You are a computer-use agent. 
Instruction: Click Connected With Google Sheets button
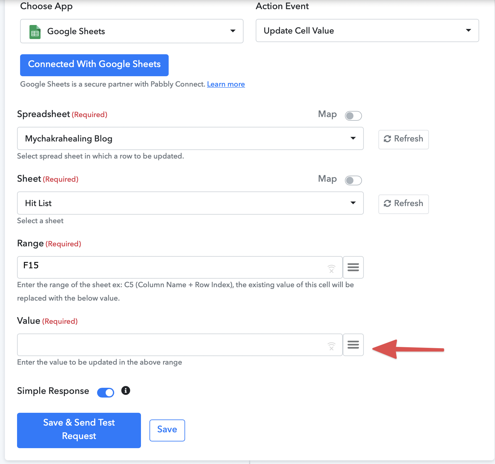[x=94, y=65]
